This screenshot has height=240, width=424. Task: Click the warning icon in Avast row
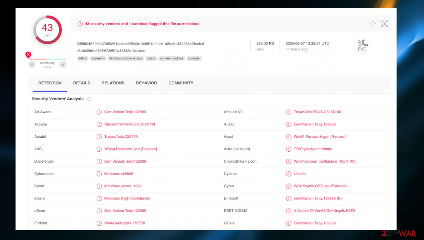pos(289,137)
